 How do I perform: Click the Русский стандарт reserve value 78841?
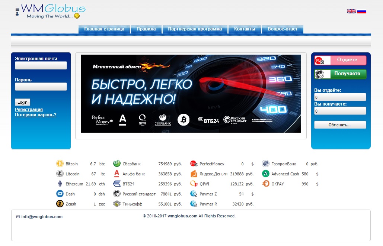pyautogui.click(x=166, y=194)
